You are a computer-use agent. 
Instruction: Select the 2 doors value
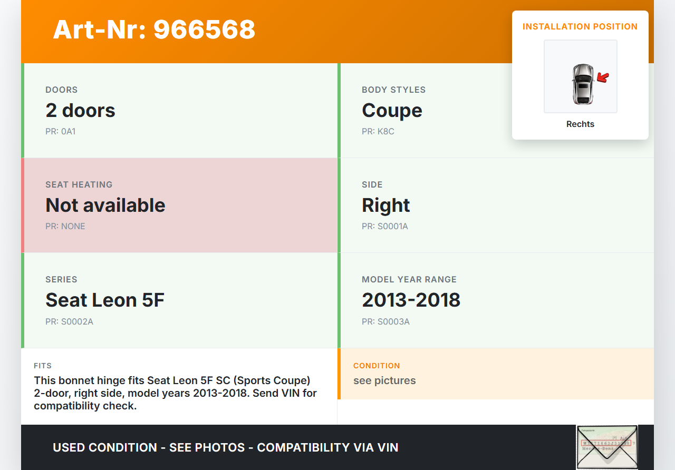pyautogui.click(x=80, y=111)
